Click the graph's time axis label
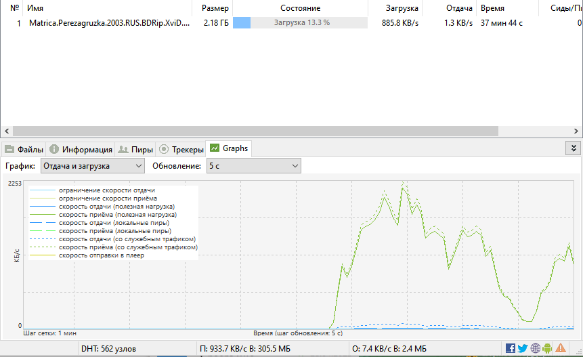This screenshot has height=357, width=583. [x=298, y=333]
